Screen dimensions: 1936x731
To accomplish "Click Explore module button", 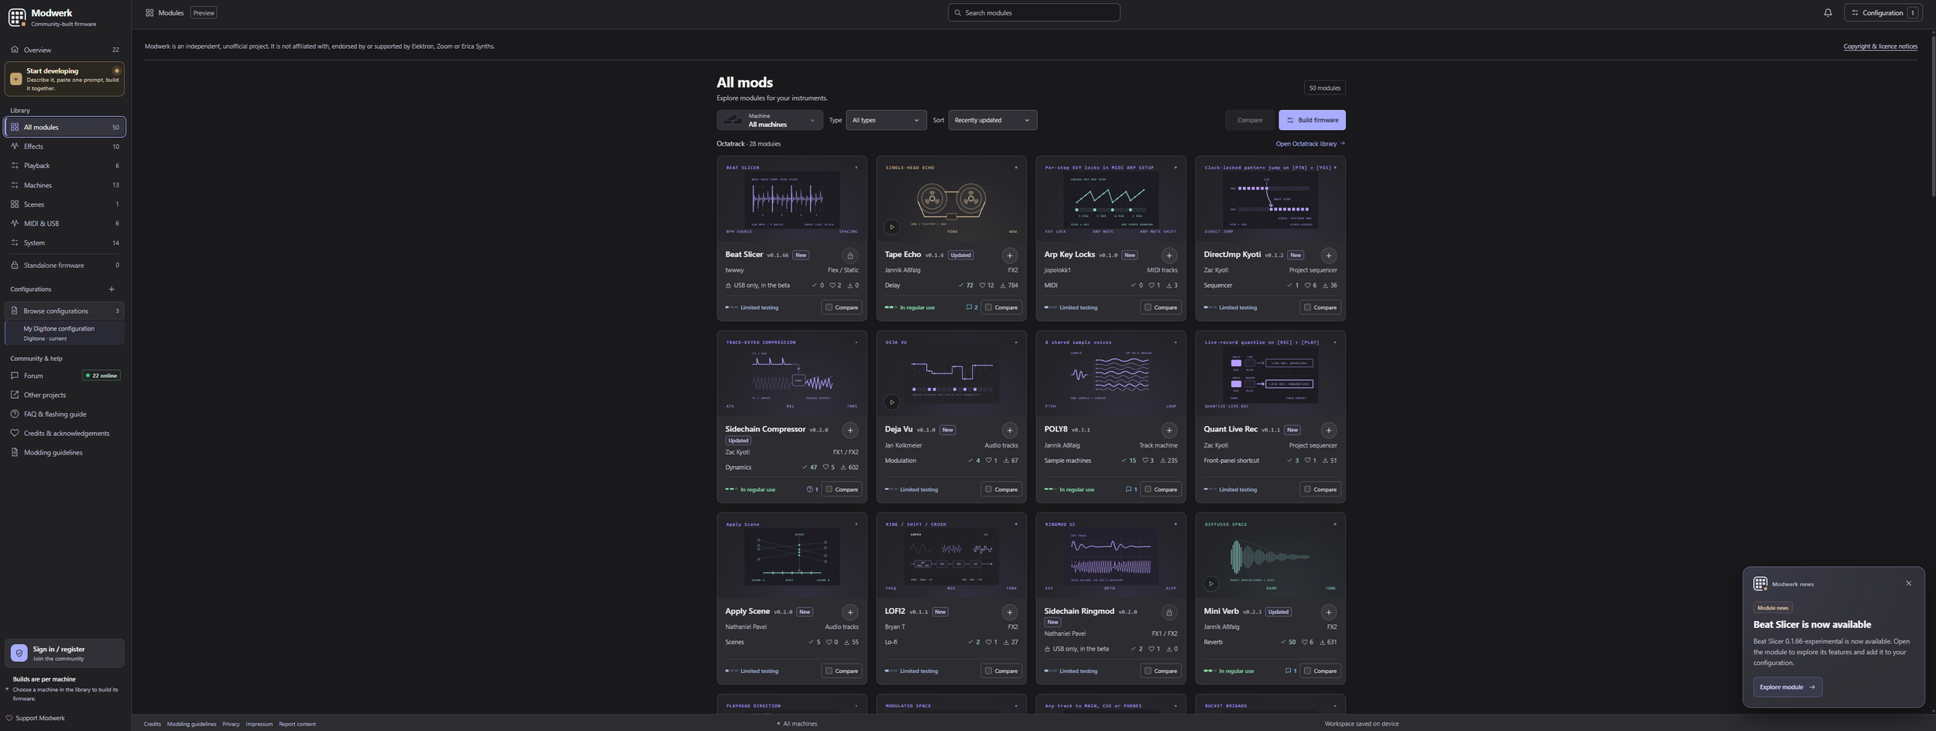I will click(1787, 687).
